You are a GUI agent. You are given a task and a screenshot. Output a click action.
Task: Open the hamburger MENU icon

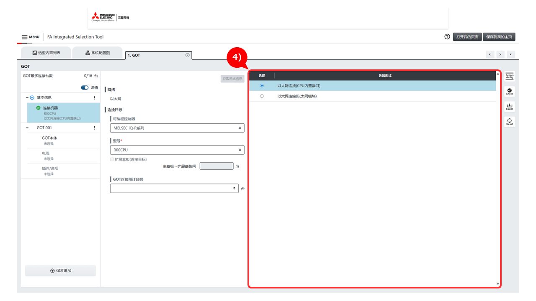(25, 37)
